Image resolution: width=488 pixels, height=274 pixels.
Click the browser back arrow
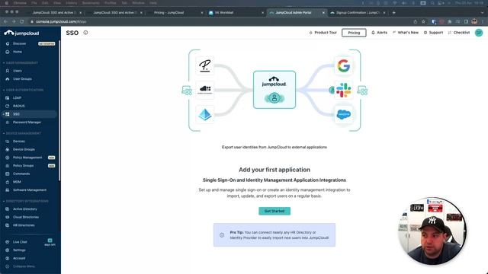tap(5, 22)
